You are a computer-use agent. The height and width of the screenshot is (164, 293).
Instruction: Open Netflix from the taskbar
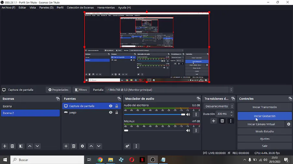tap(142, 160)
